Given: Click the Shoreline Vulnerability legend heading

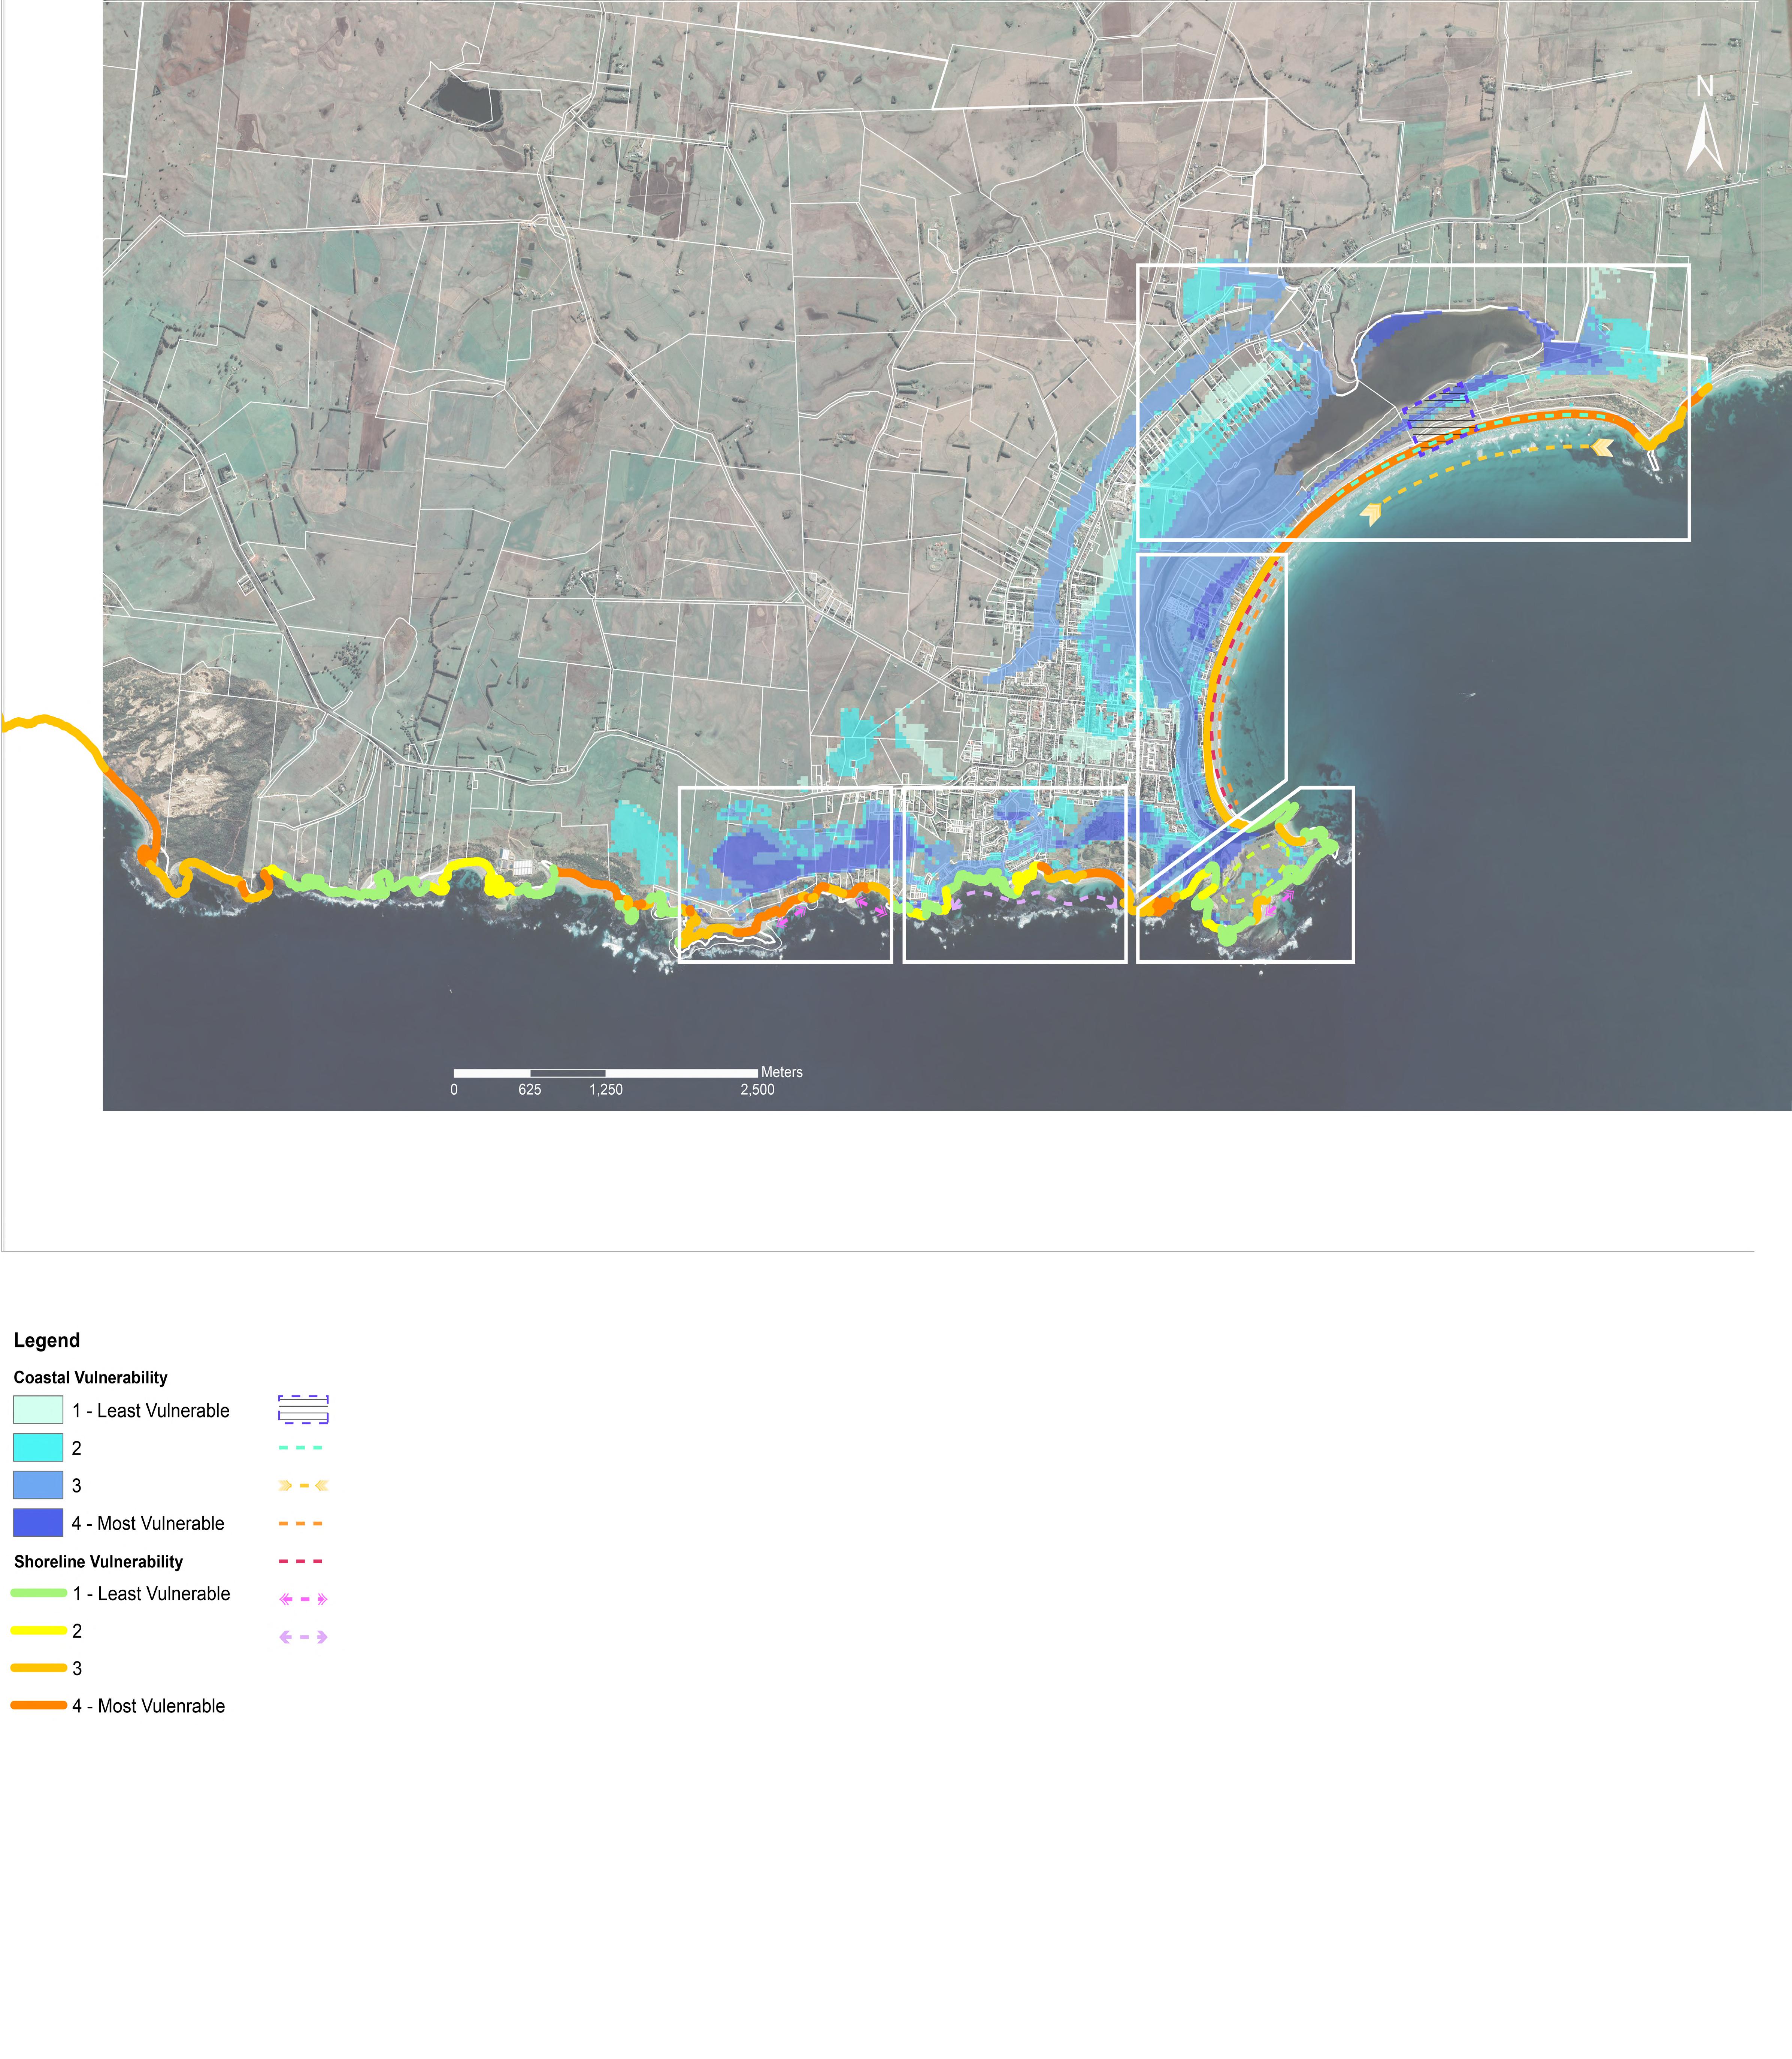Looking at the screenshot, I should click(x=98, y=1562).
